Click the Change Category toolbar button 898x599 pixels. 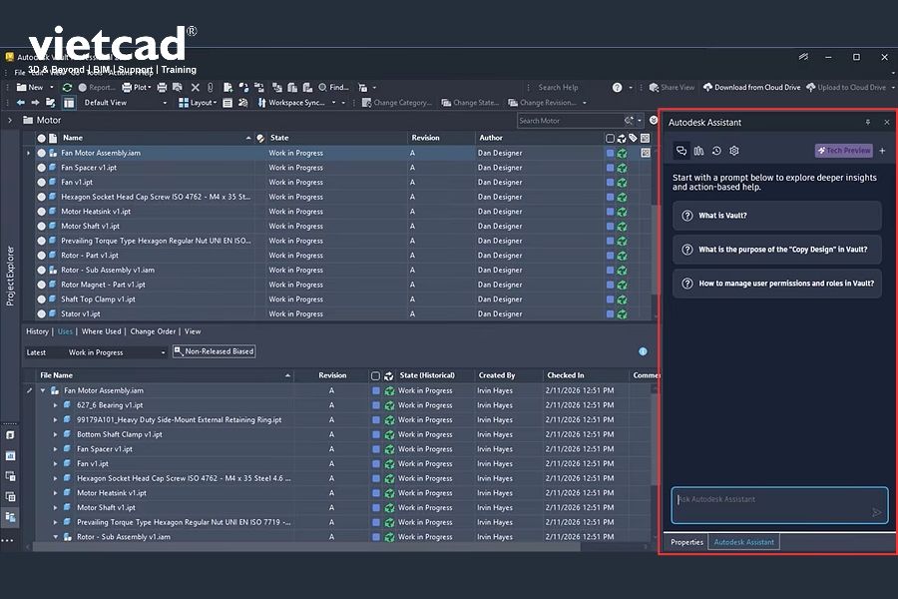point(397,103)
